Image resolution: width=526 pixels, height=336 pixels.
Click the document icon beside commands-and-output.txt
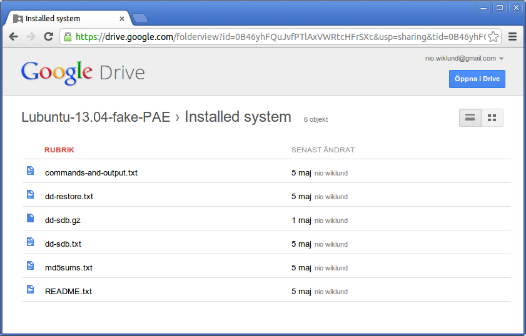click(x=30, y=170)
